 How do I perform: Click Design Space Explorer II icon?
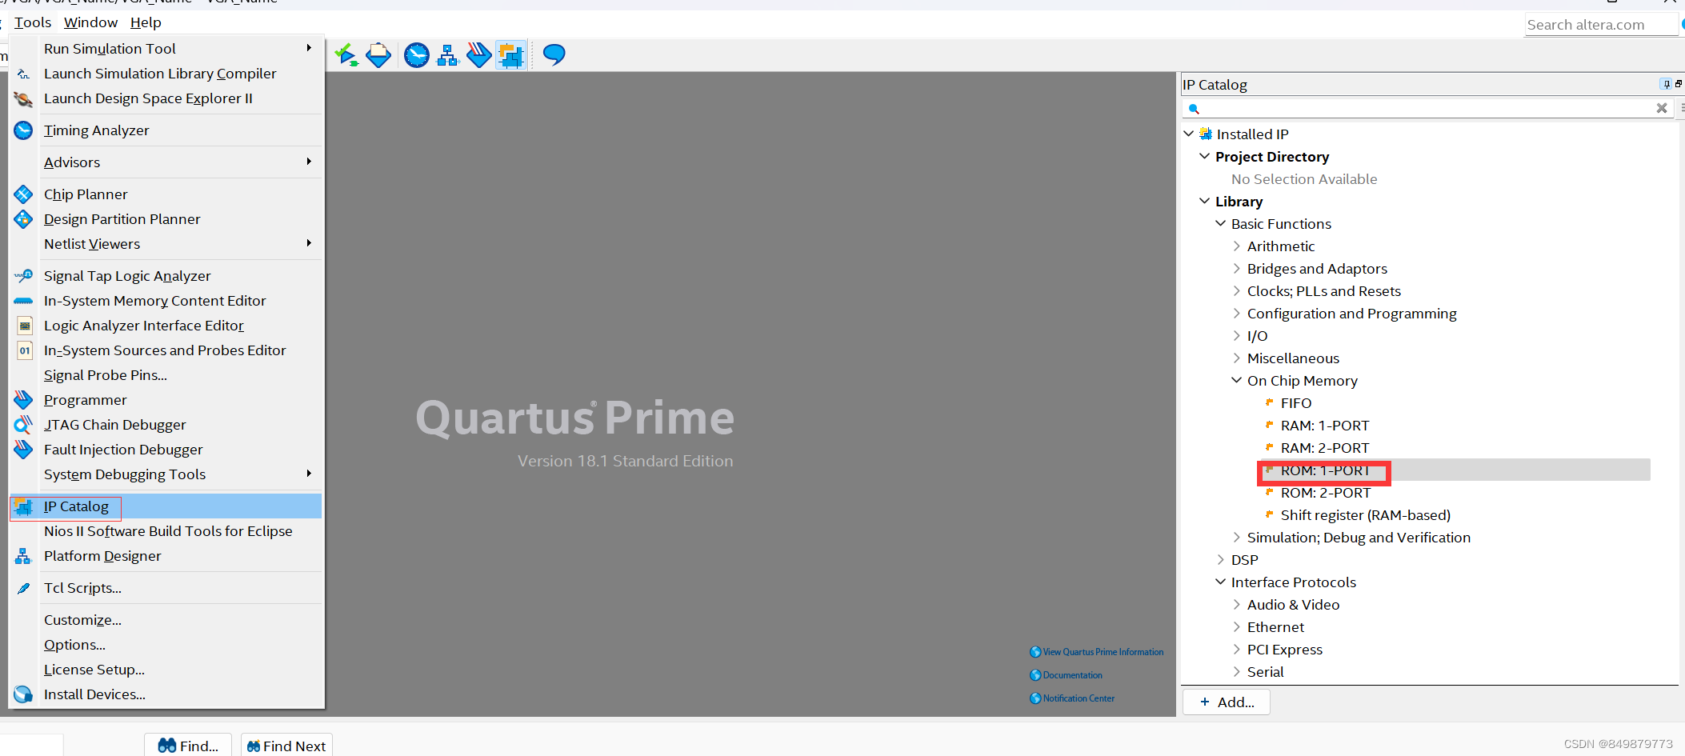(23, 99)
